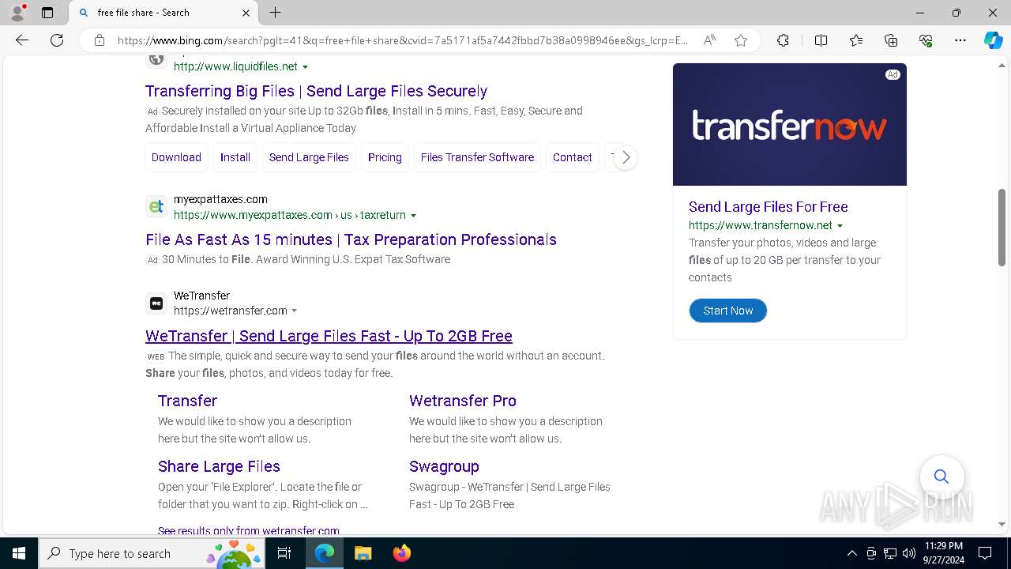Select the 'free file share - Search' tab
Image resolution: width=1011 pixels, height=569 pixels.
[164, 13]
